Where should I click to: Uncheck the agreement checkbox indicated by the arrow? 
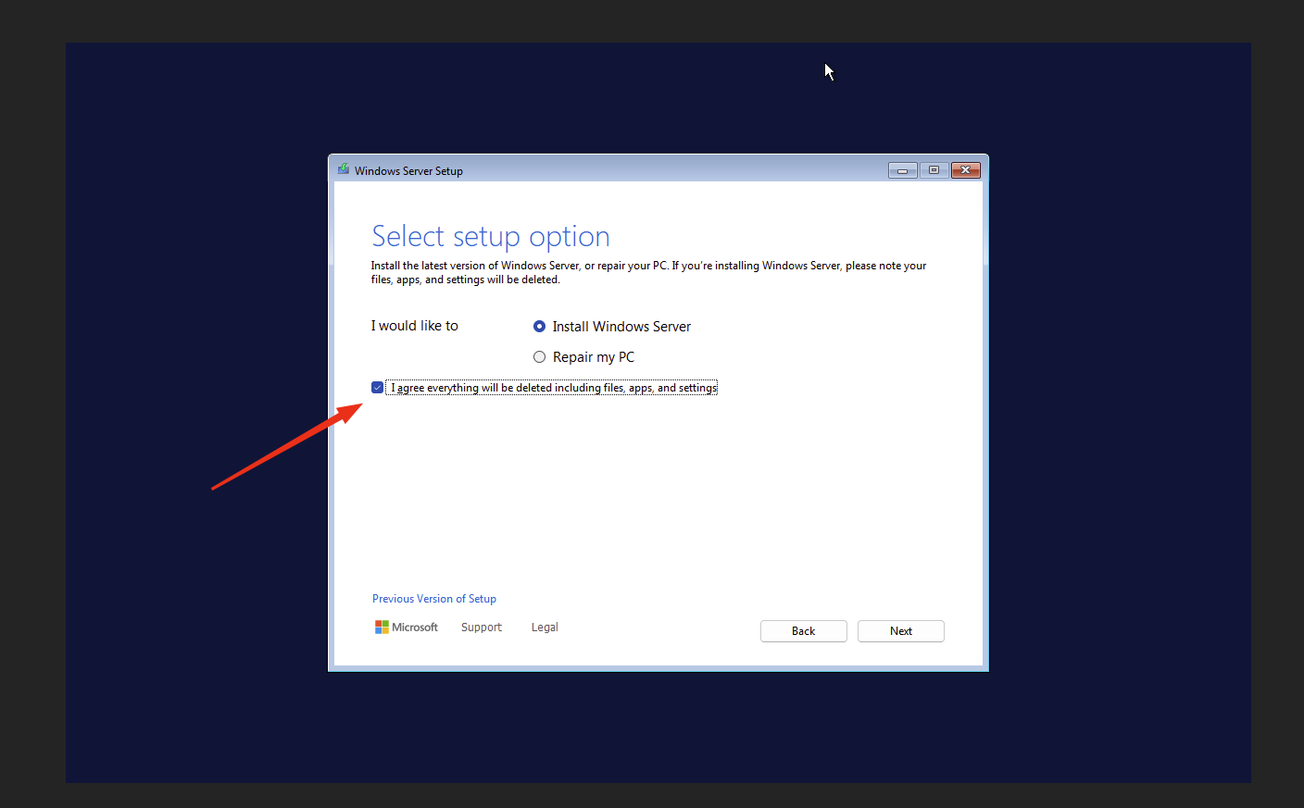click(x=377, y=387)
